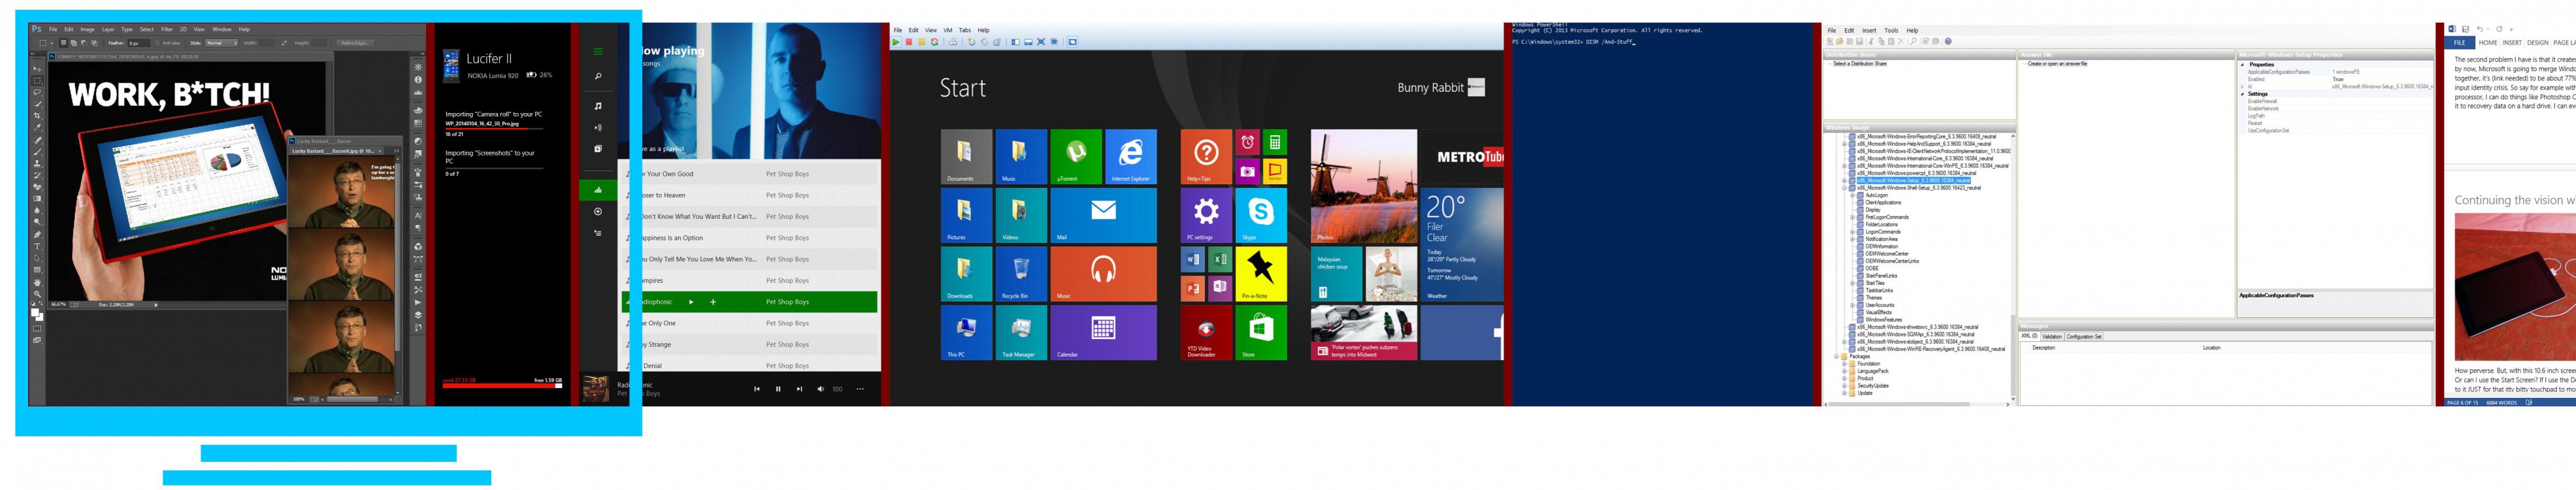The width and height of the screenshot is (2576, 490).
Task: Click the Save icon in Word's quick access bar
Action: [2465, 30]
